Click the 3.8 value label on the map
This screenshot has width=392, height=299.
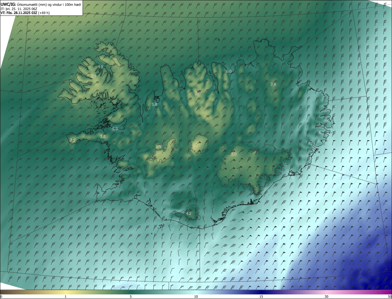coord(273,84)
